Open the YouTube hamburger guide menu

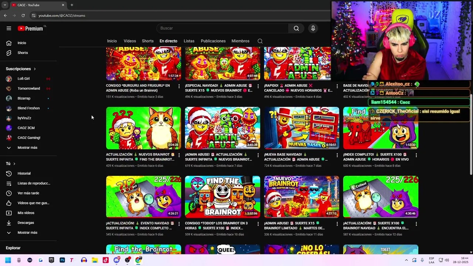pos(9,28)
